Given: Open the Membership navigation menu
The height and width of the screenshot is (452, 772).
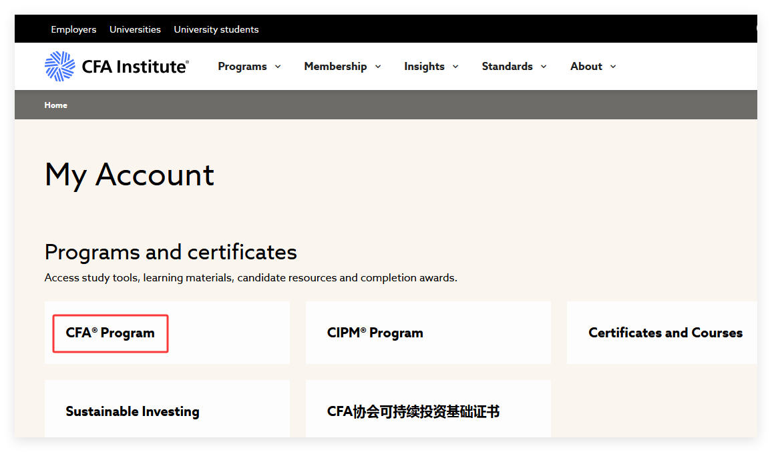Looking at the screenshot, I should point(335,66).
